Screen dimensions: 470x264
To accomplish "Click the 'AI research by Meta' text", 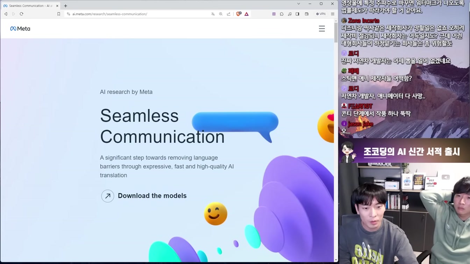I will point(126,92).
